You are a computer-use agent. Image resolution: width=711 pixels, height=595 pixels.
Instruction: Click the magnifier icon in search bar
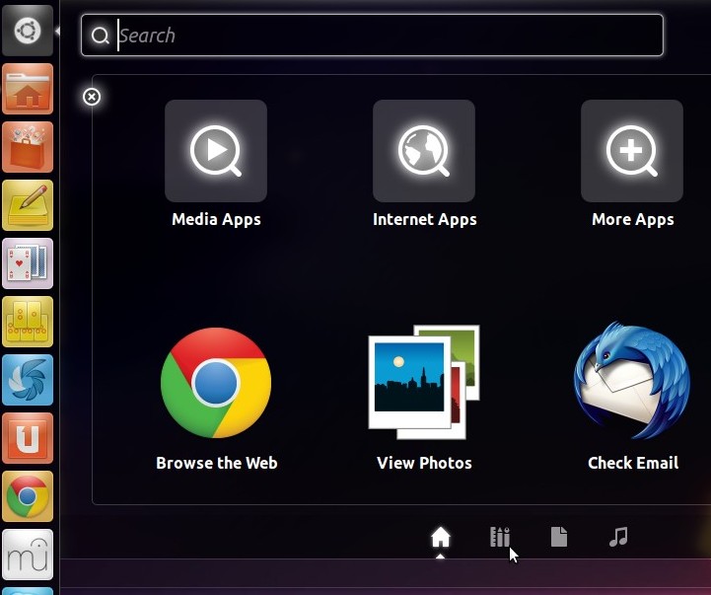tap(101, 36)
